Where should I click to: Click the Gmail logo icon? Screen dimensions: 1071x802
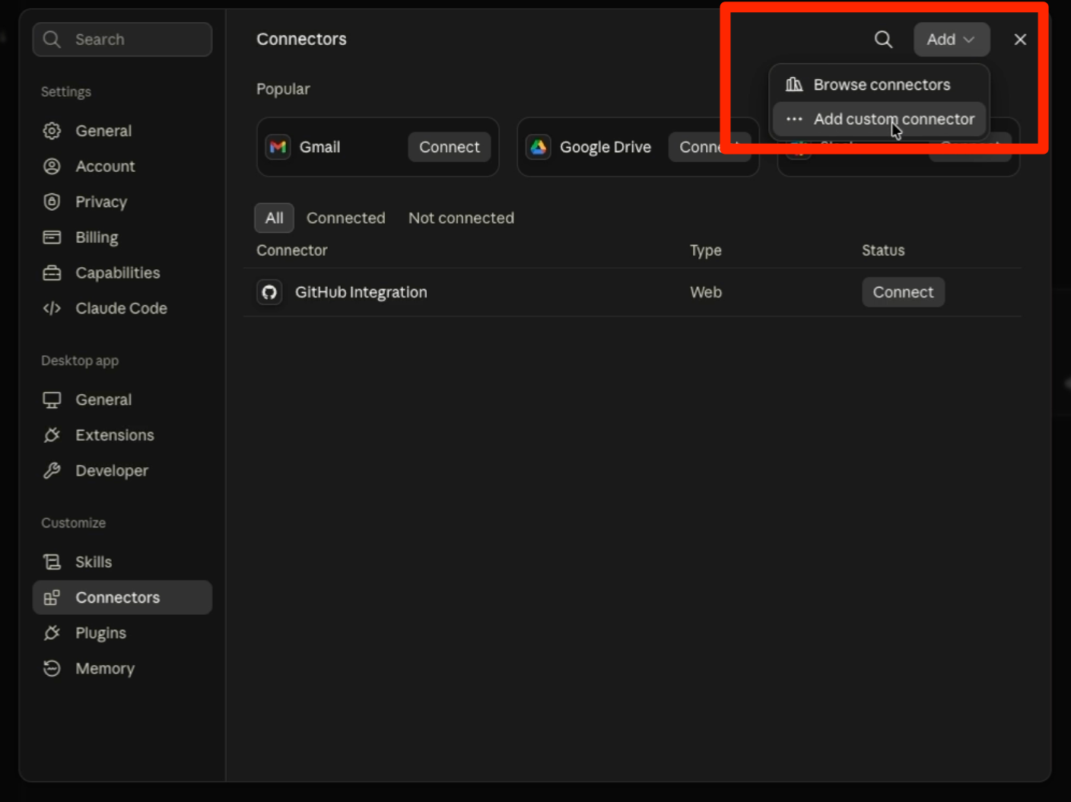tap(278, 147)
